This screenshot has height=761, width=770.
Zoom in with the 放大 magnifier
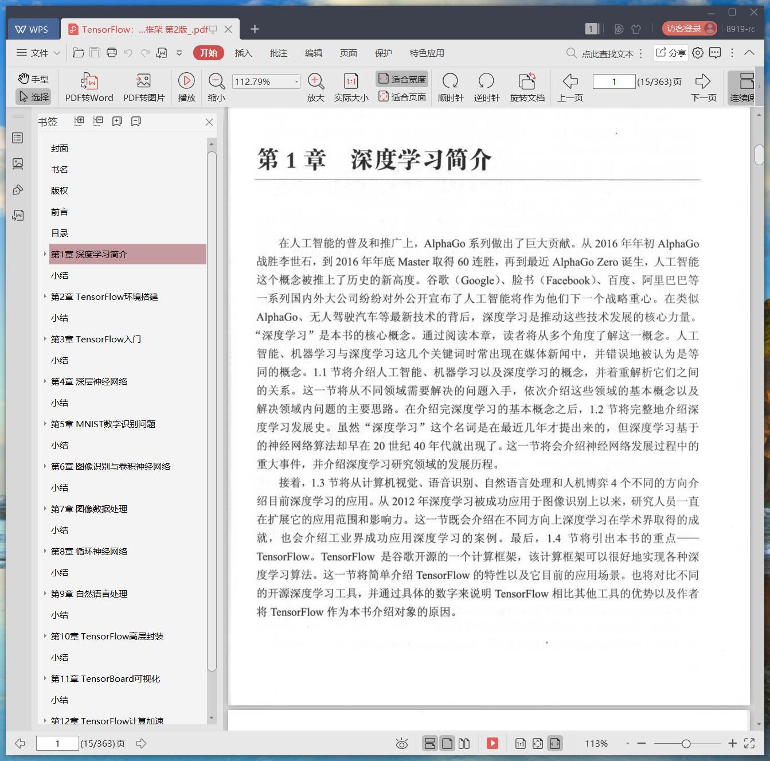316,87
